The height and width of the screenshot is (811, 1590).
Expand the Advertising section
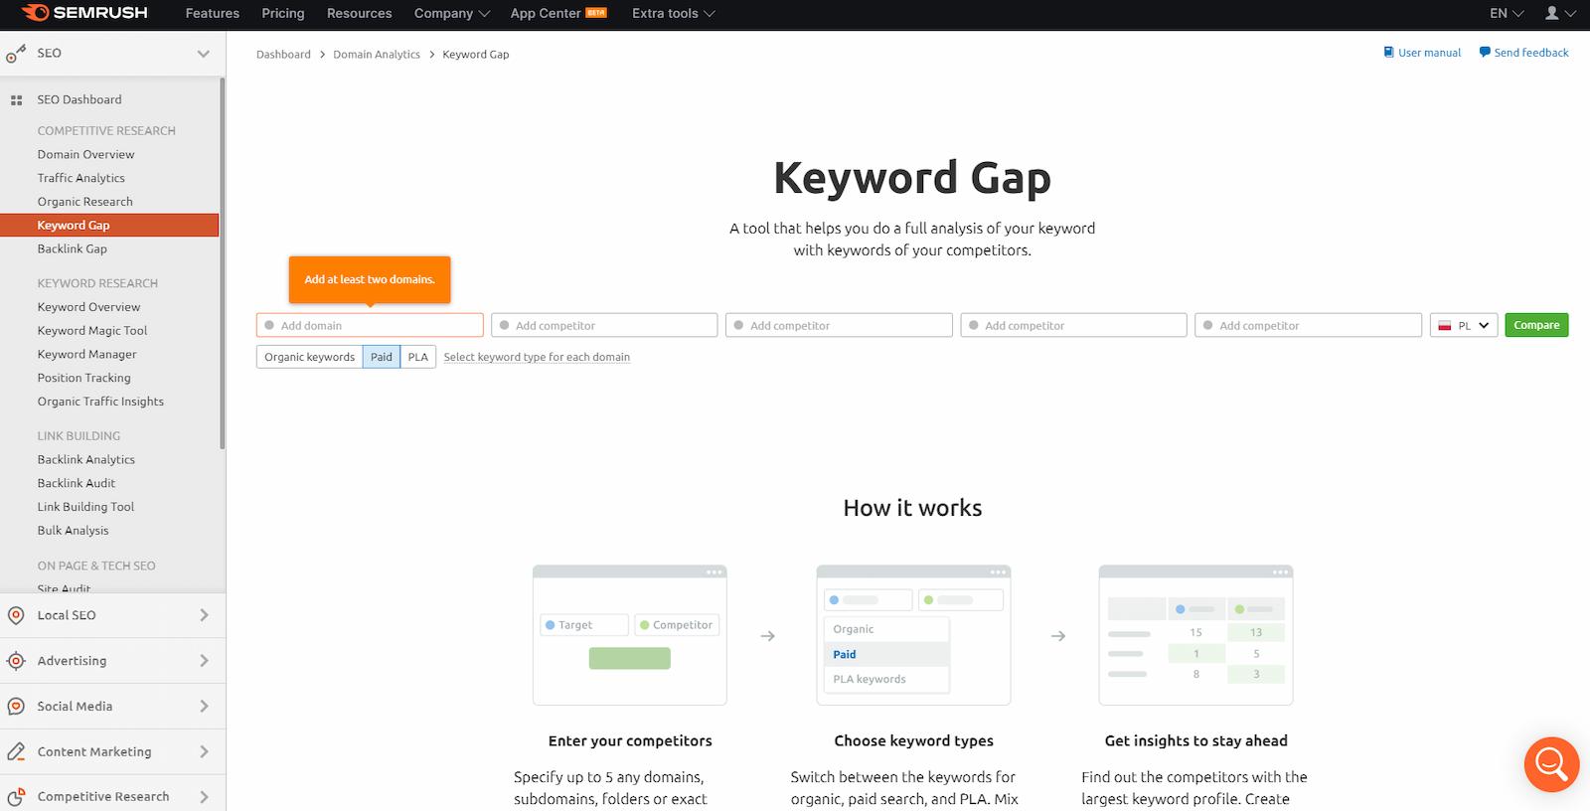click(204, 661)
